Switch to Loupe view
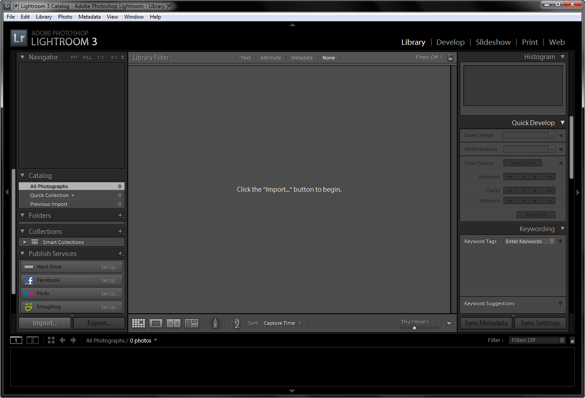 156,323
